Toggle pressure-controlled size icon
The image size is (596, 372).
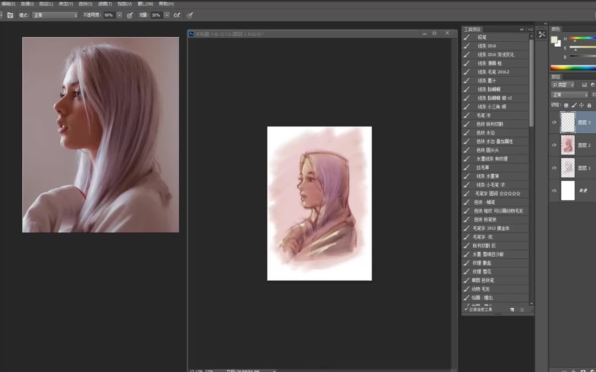[190, 15]
